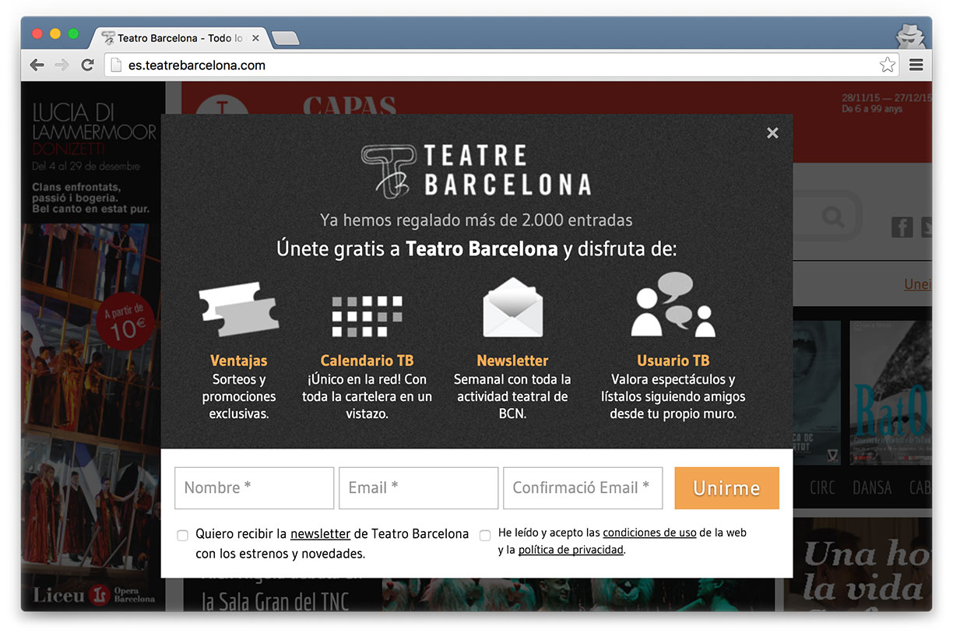
Task: Click the page icon in the address bar
Action: tap(116, 65)
